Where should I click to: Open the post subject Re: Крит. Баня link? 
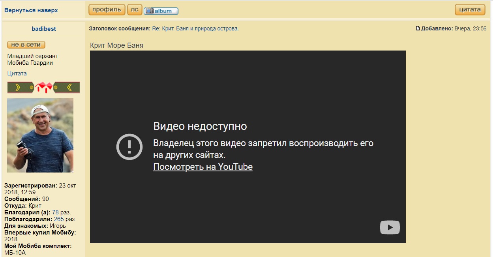point(195,28)
